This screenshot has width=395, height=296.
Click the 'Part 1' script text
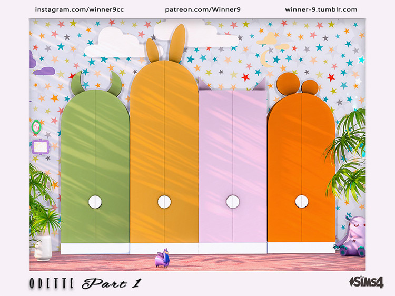(x=111, y=284)
